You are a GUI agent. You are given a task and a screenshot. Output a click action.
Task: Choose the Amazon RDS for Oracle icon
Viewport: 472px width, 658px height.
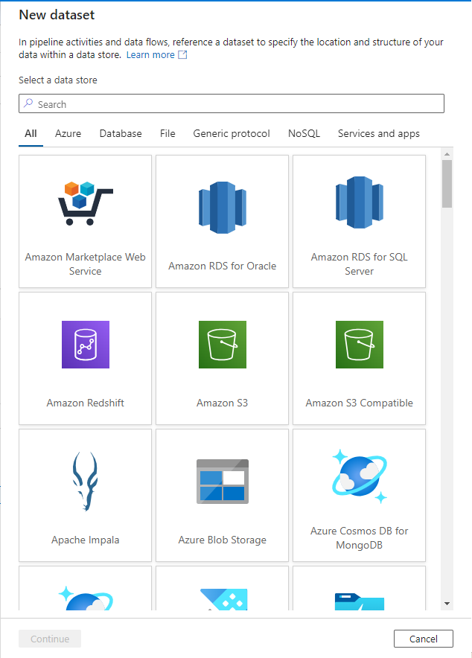(223, 208)
